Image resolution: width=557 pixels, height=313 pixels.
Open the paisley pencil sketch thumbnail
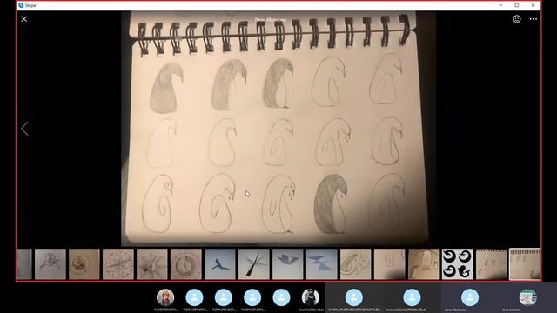(356, 264)
